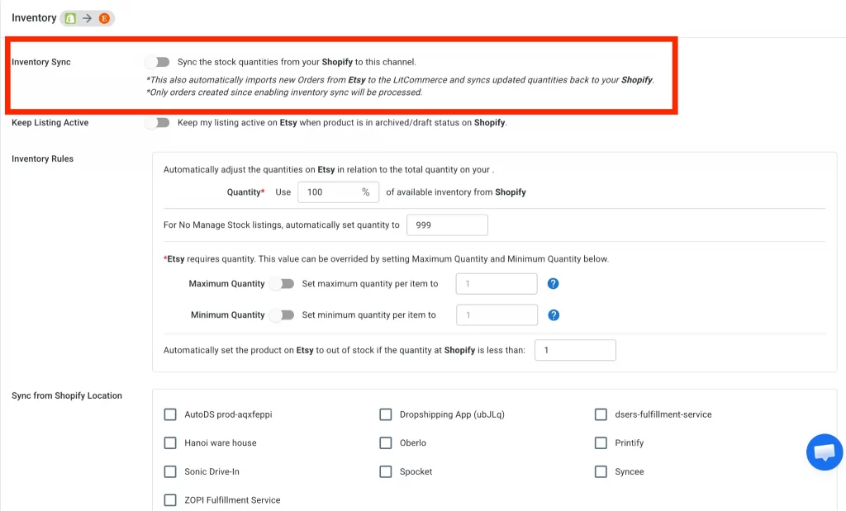
Task: Tick the Hanoi ware house checkbox
Action: (170, 443)
